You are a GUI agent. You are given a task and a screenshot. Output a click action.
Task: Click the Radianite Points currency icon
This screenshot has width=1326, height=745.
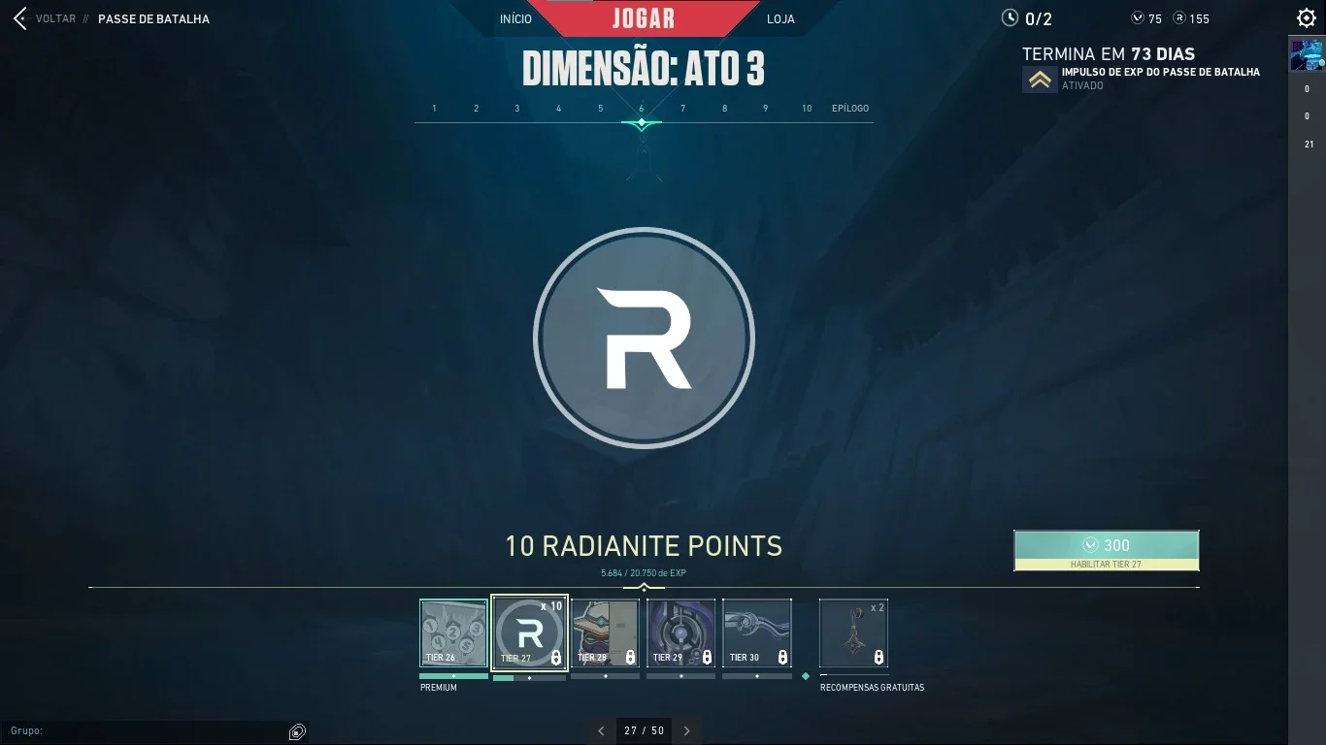coord(1179,18)
